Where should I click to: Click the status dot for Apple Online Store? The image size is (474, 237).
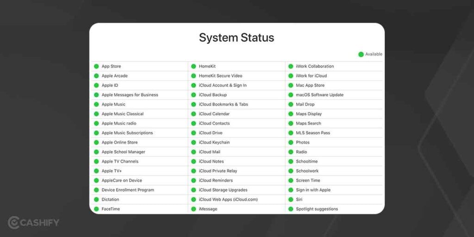tap(96, 143)
